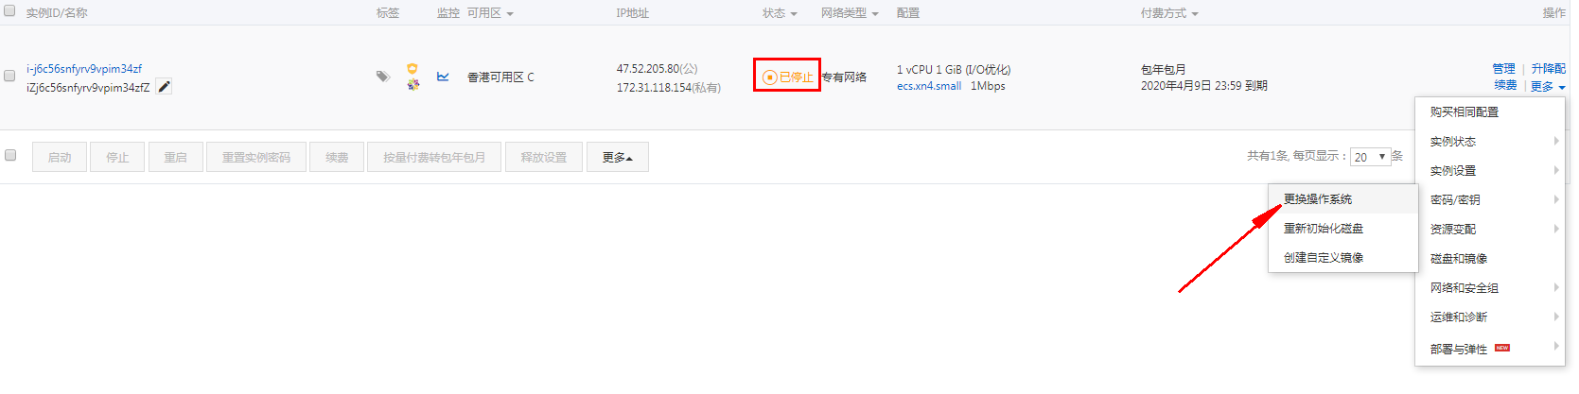
Task: Toggle the bottom bulk-action checkbox
Action: pos(10,155)
